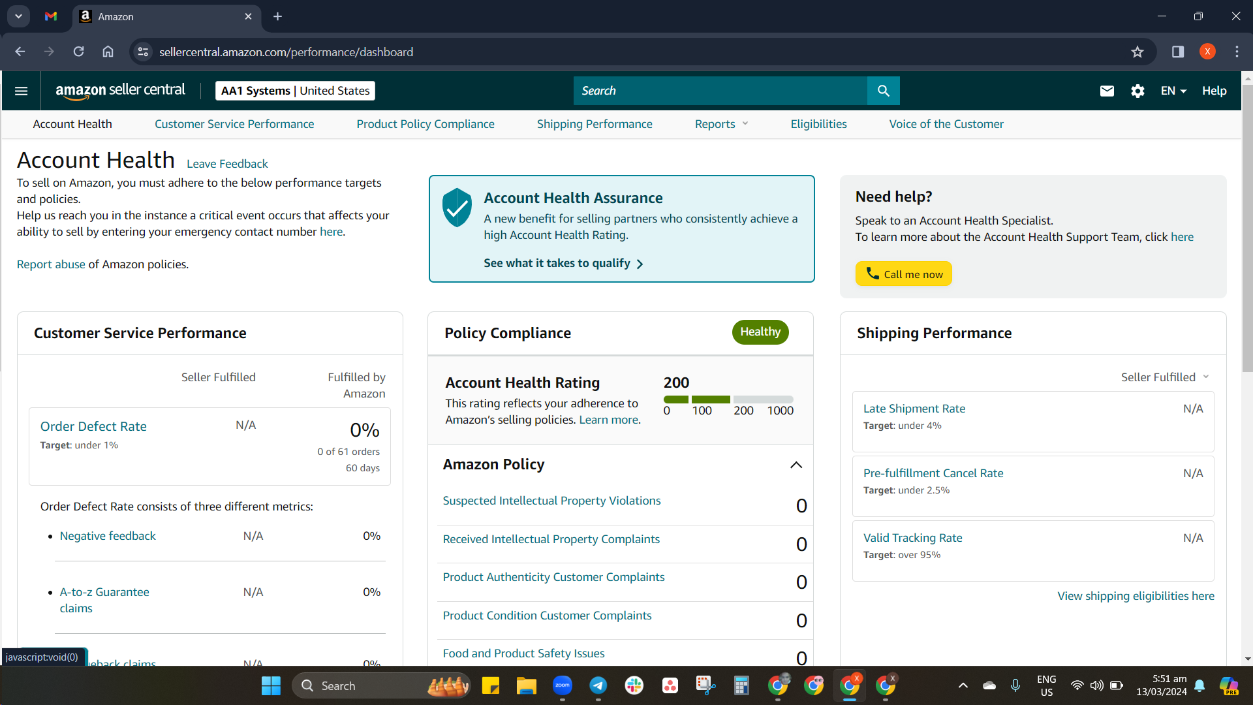1253x705 pixels.
Task: Open the Chrome profile avatar
Action: pos(1207,52)
